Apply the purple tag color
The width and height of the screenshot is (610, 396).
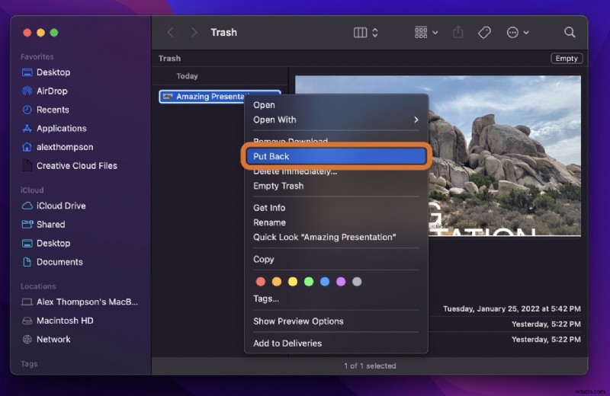pos(341,281)
